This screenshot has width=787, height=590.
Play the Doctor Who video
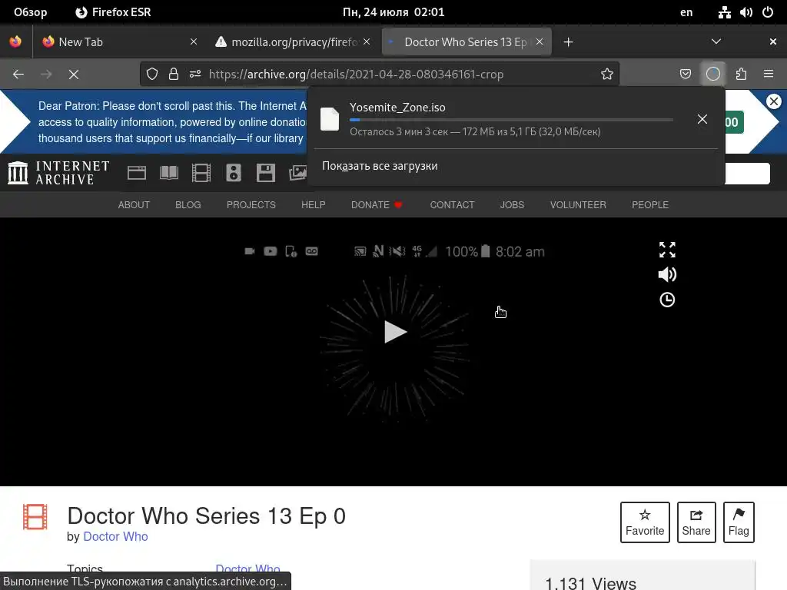click(395, 332)
